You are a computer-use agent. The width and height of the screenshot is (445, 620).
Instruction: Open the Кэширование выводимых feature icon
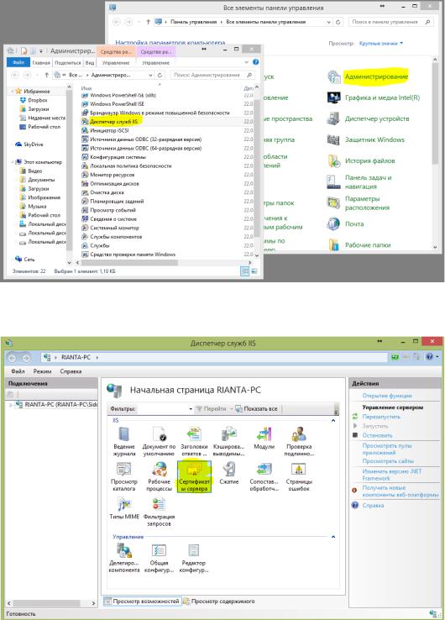pos(229,441)
